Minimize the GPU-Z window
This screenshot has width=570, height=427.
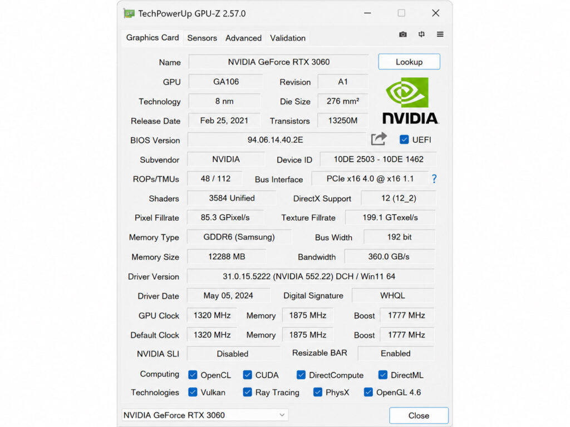(367, 13)
